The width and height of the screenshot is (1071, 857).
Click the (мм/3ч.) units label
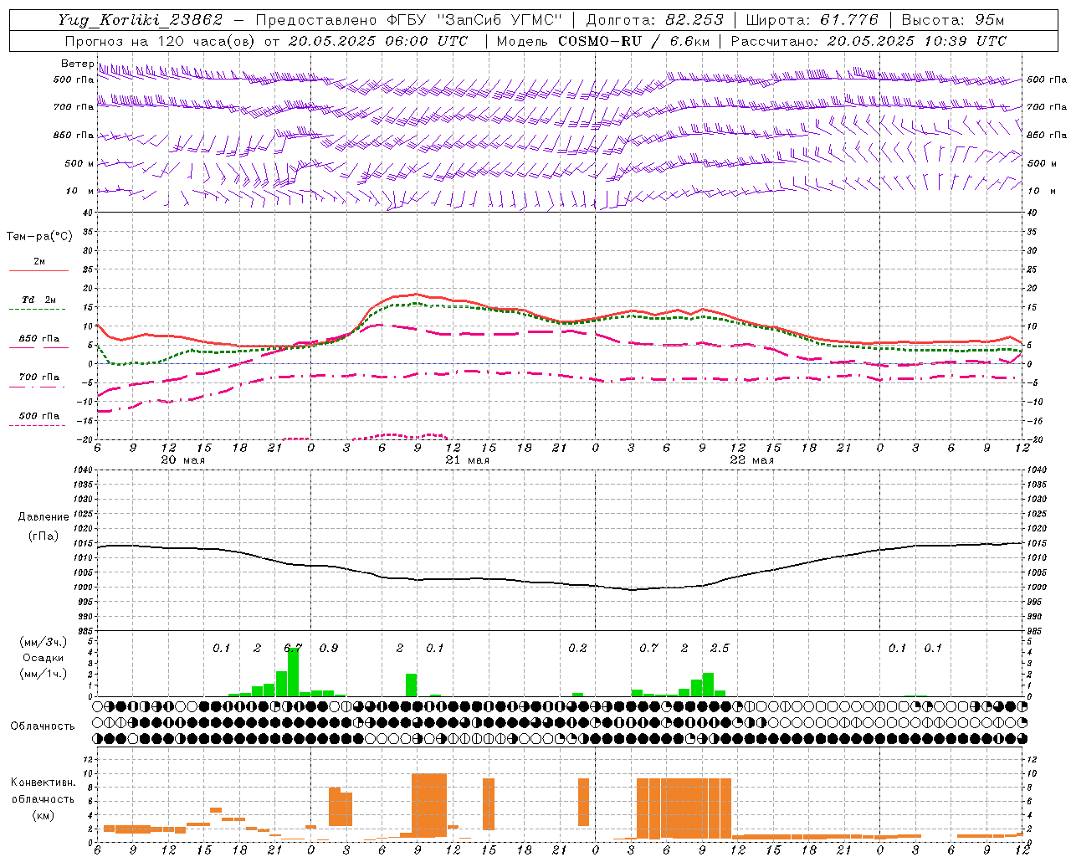coord(44,642)
